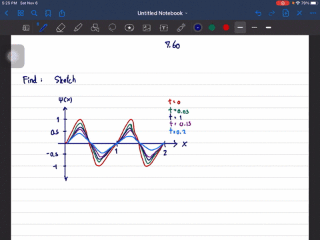Select the selected medium stroke width
This screenshot has height=240, width=320.
coord(240,27)
